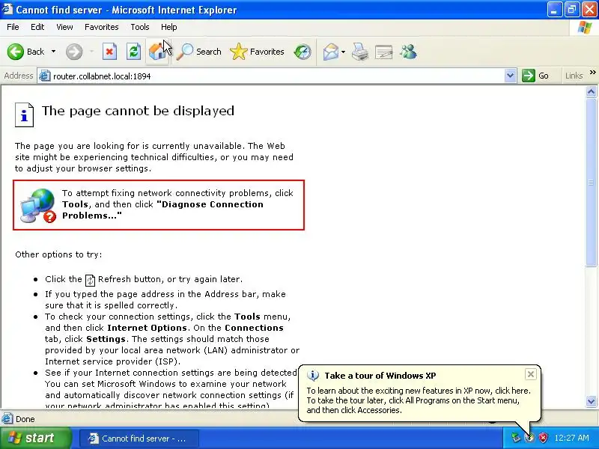Click the Edit page toolbar icon
Image resolution: width=599 pixels, height=449 pixels.
(383, 52)
